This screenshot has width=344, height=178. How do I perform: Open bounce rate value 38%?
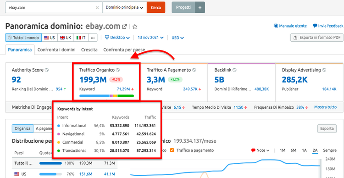[x=300, y=107]
